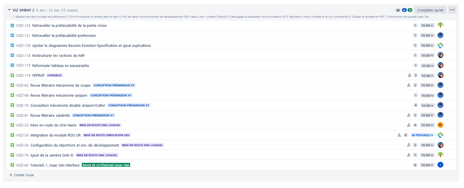The image size is (464, 188).
Task: Open the TO DO status dropdown for VIZZ-60
Action: point(427,165)
